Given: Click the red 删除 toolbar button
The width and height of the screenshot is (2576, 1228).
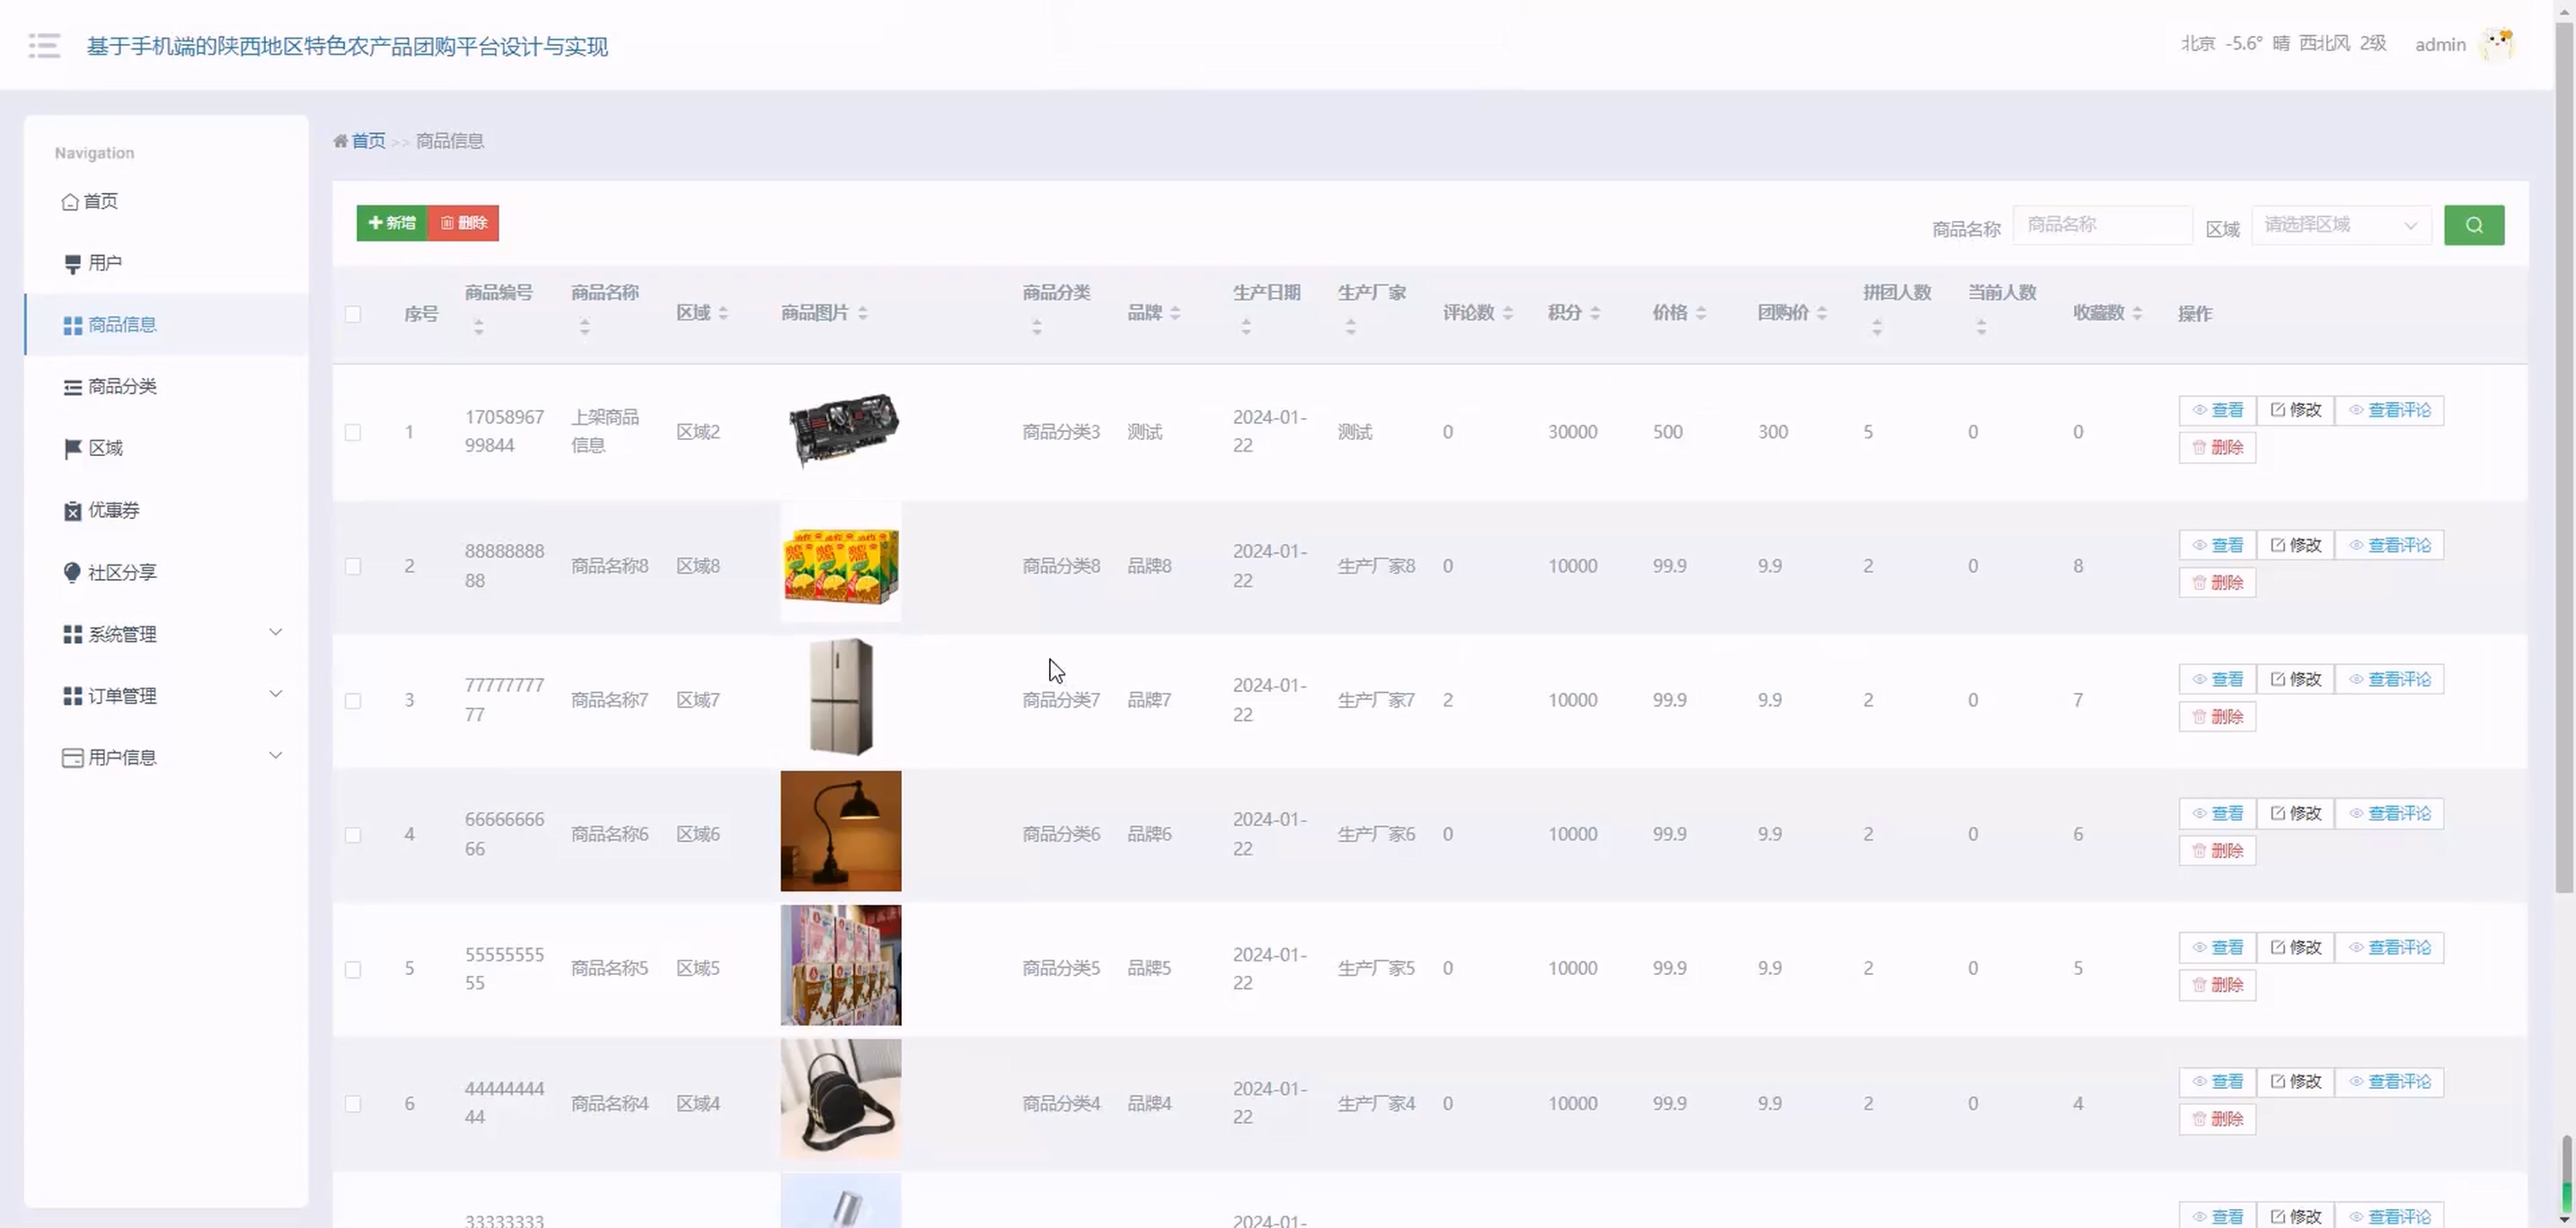Looking at the screenshot, I should point(463,223).
